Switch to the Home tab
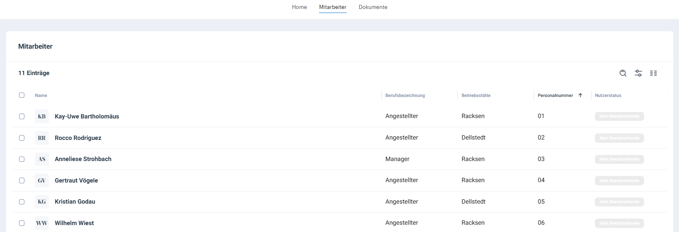Viewport: 679px width, 232px height. [x=299, y=7]
